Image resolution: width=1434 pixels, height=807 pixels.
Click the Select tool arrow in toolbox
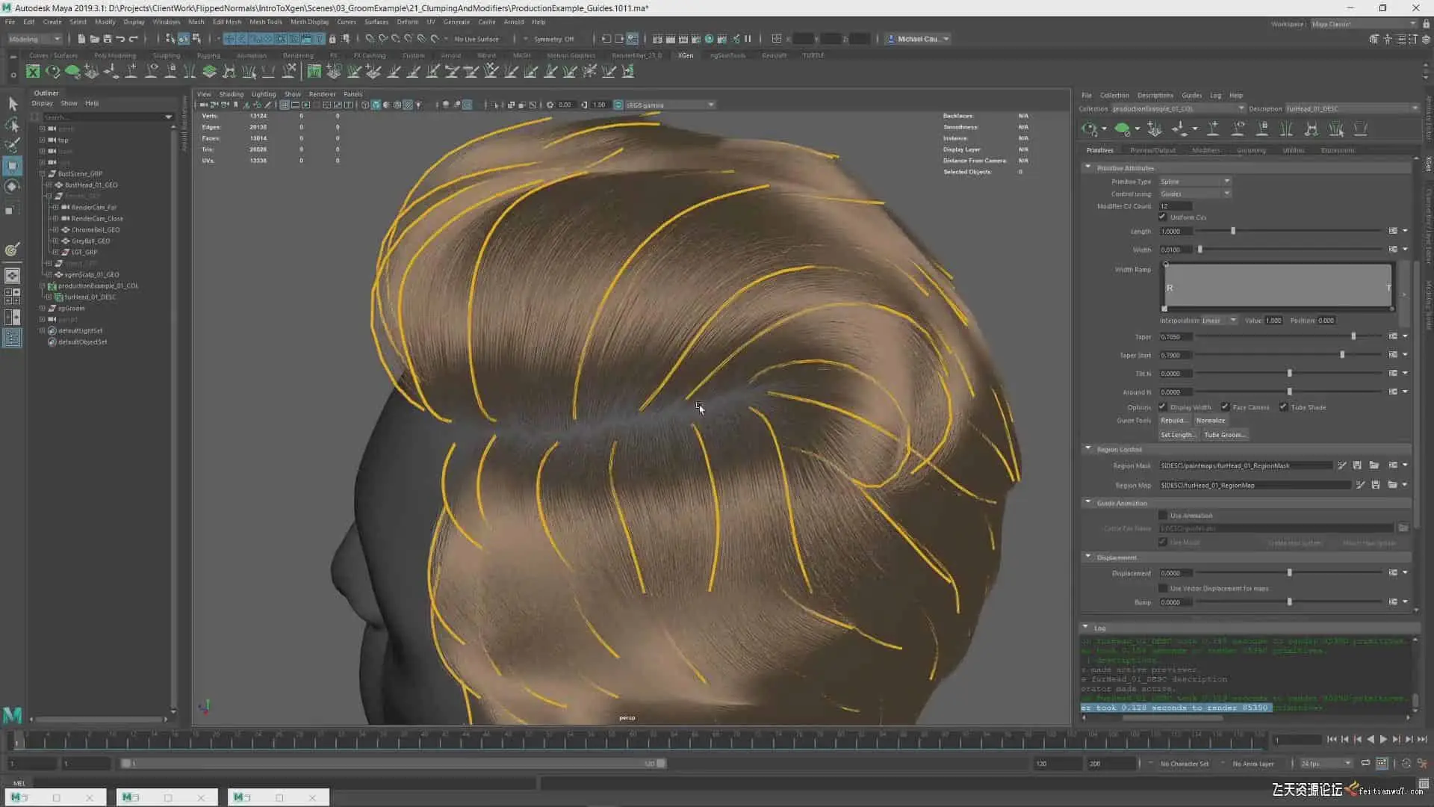tap(13, 104)
